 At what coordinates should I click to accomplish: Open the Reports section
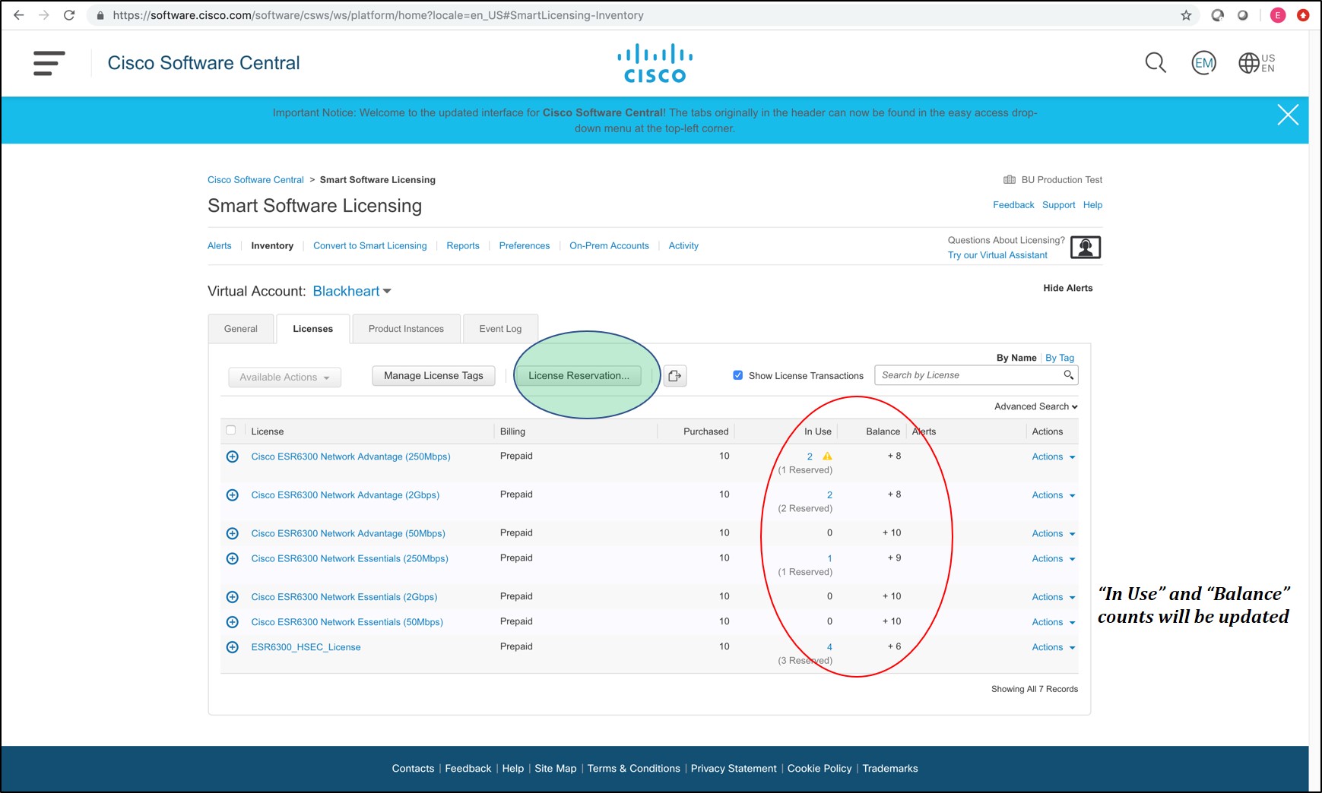coord(463,245)
